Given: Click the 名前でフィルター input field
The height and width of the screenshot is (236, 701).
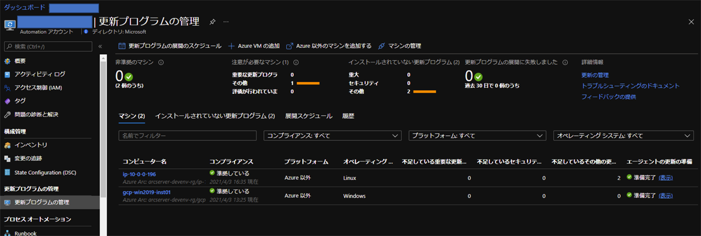Looking at the screenshot, I should [188, 135].
